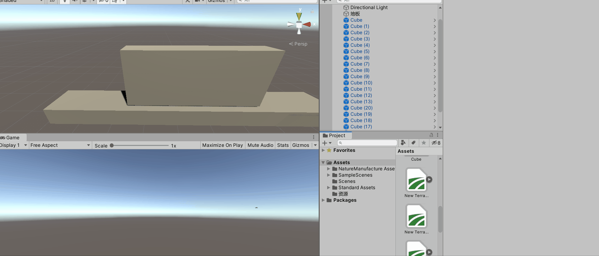Viewport: 599px width, 256px height.
Task: Click the Cube (7) prefab icon
Action: pyautogui.click(x=346, y=64)
